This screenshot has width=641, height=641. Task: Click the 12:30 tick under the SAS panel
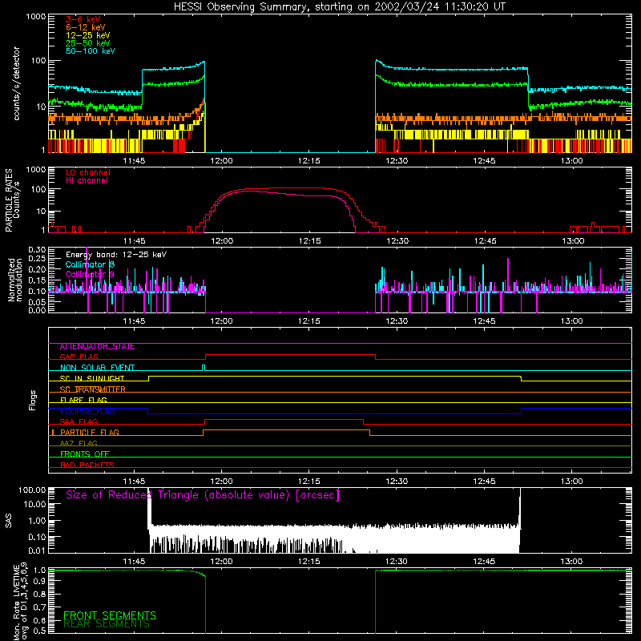tap(396, 562)
